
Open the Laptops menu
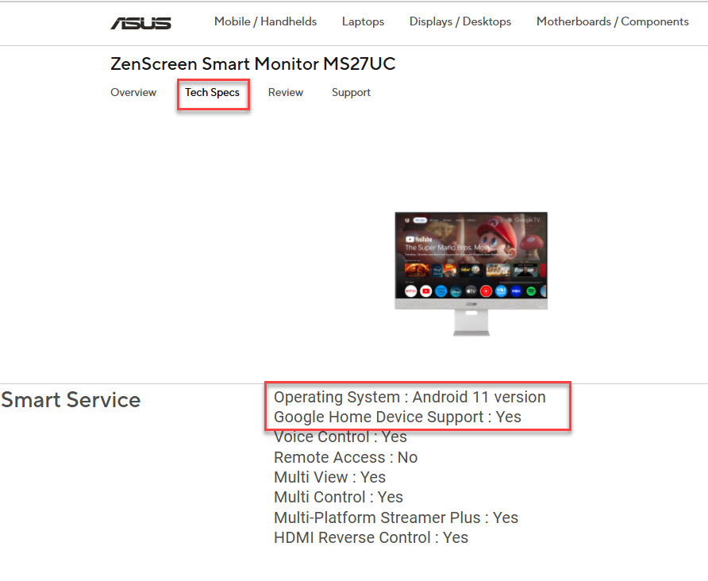[x=363, y=21]
